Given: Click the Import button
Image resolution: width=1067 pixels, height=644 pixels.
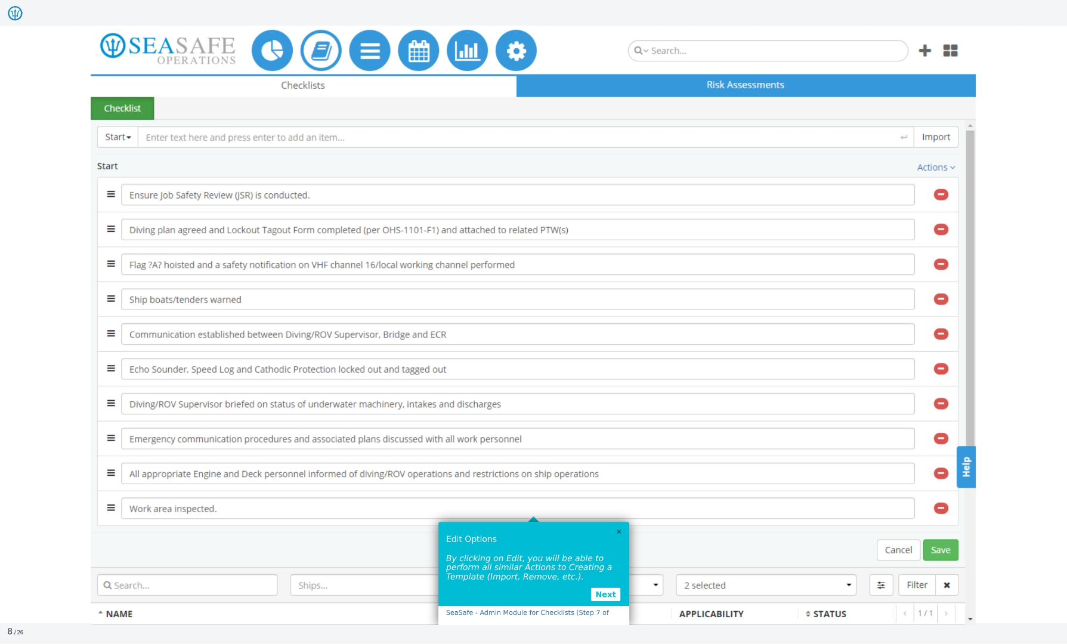Looking at the screenshot, I should tap(936, 137).
